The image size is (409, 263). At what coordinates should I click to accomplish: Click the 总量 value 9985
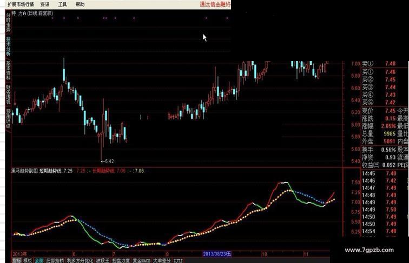[x=390, y=133]
